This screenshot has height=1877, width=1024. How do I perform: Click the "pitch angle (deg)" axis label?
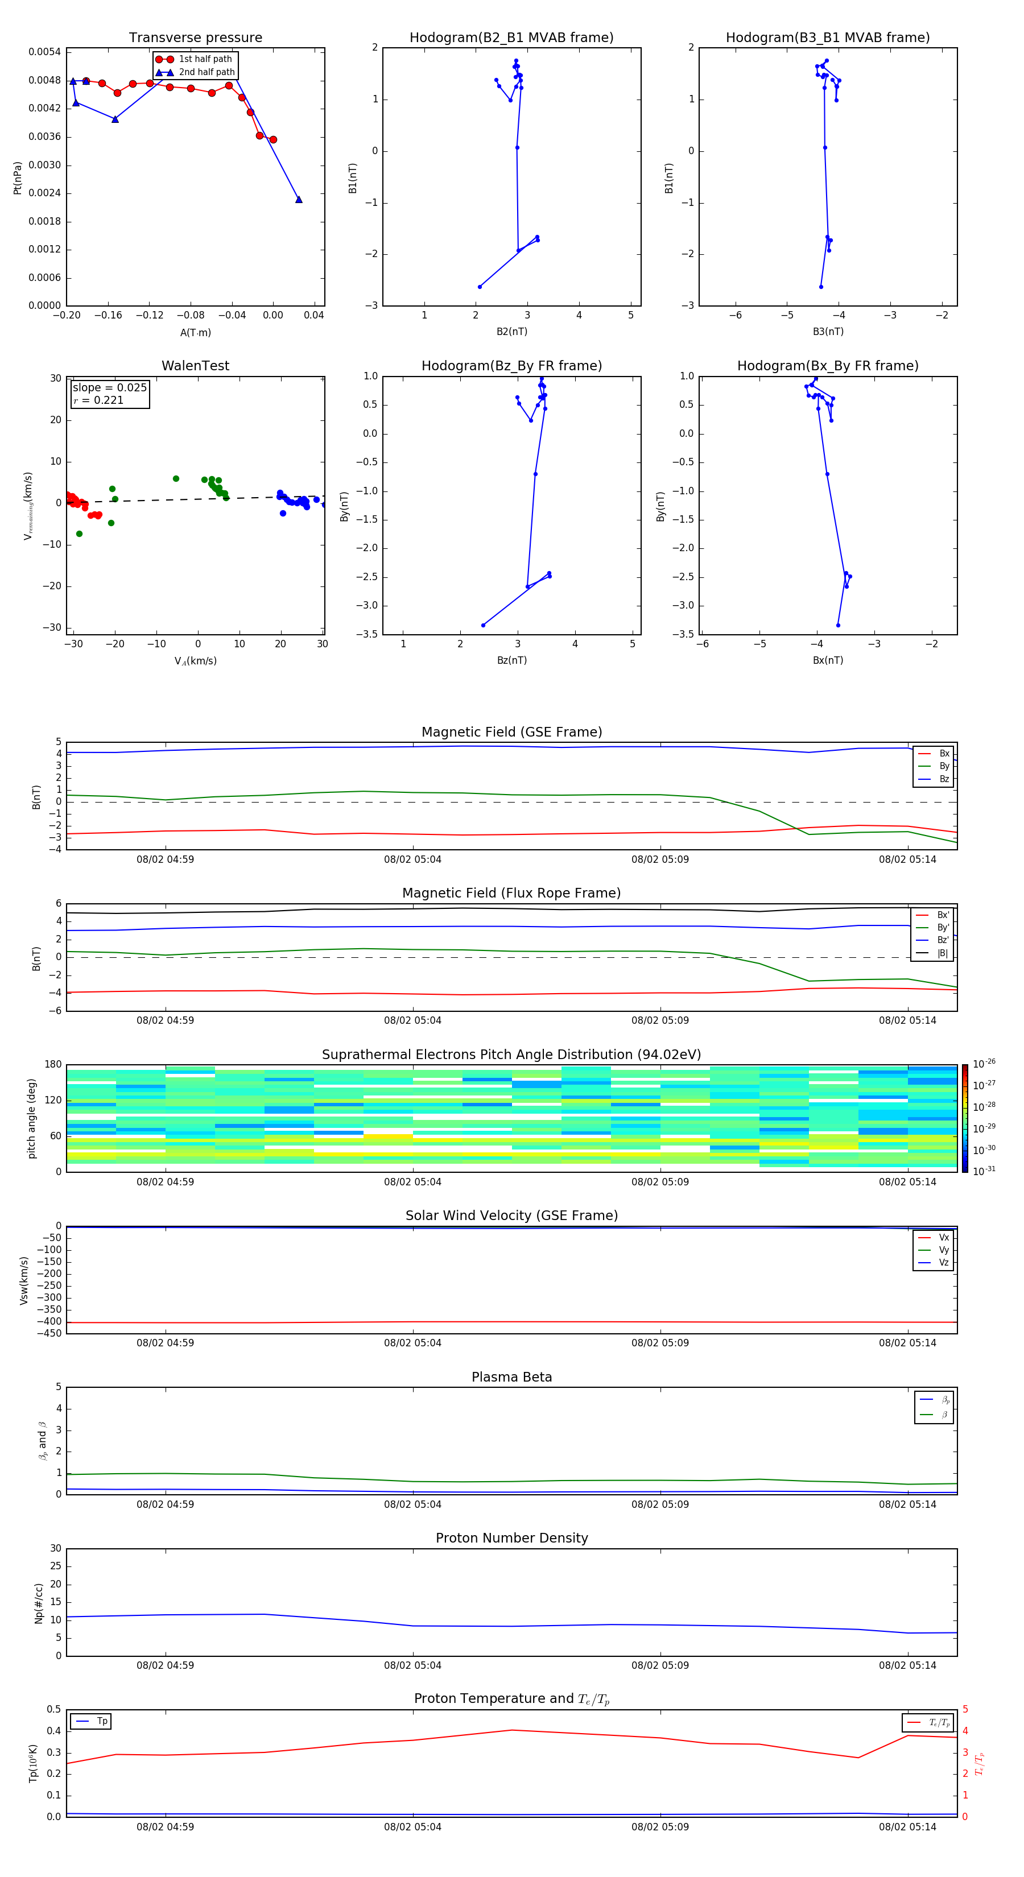pyautogui.click(x=31, y=1118)
